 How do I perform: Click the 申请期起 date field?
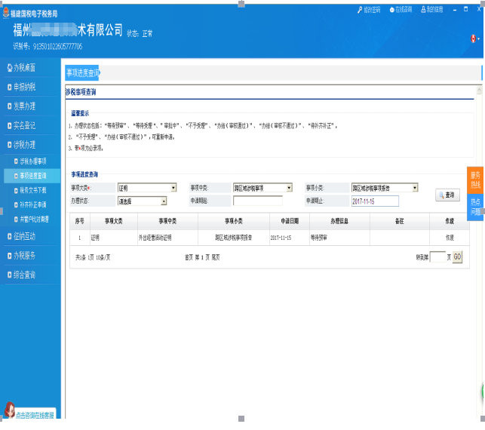point(258,201)
